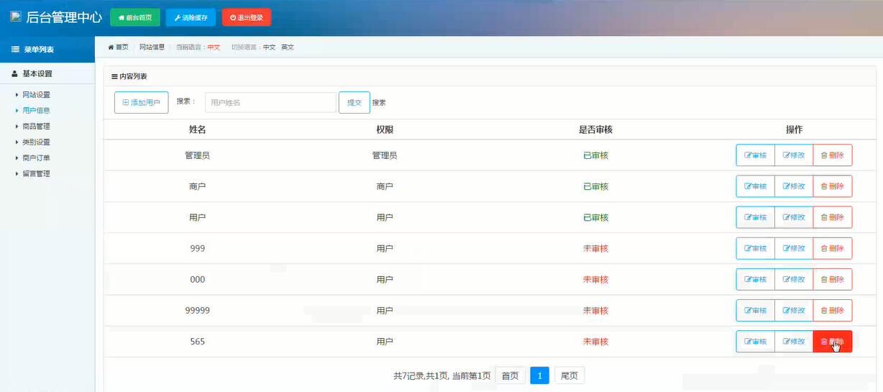883x392 pixels.
Task: Click 已审核 status in 管理员 row
Action: tap(595, 155)
